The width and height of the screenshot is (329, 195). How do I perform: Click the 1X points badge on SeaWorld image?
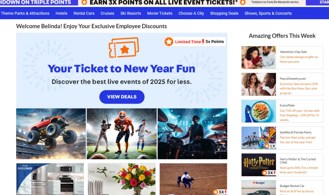pos(270,146)
